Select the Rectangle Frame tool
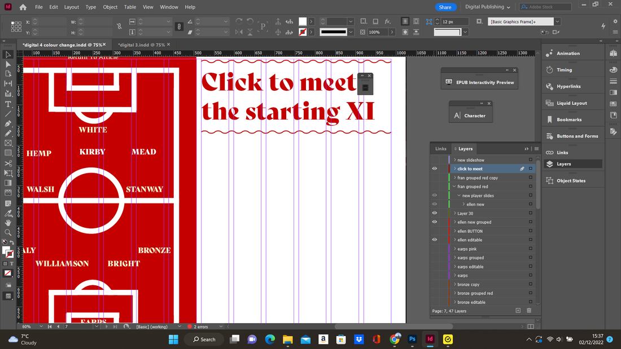 [8, 143]
